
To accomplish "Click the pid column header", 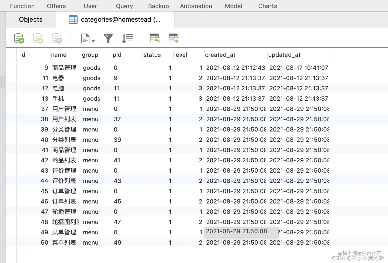I will click(x=127, y=55).
